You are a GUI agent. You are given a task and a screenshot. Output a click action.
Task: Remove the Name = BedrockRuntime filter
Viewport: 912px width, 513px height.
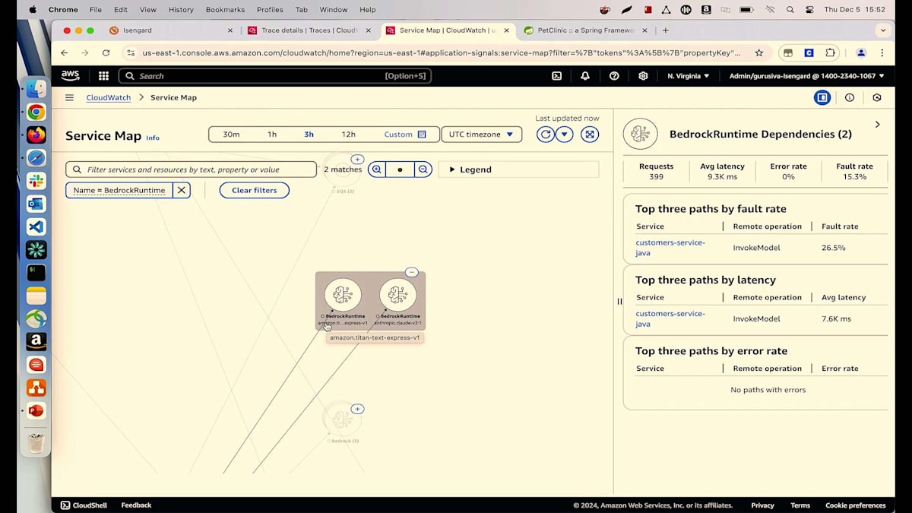(x=181, y=190)
